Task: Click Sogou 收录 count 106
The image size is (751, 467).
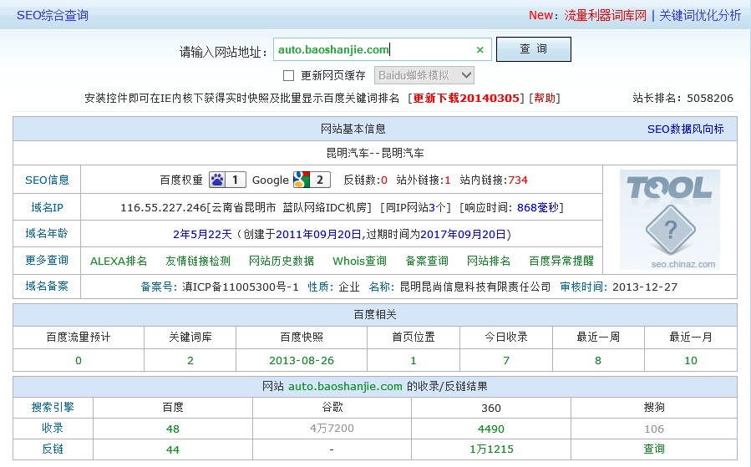Action: (654, 429)
